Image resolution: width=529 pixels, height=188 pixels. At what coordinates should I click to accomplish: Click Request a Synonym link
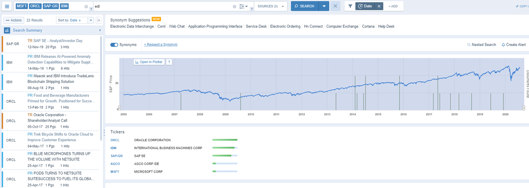point(161,45)
